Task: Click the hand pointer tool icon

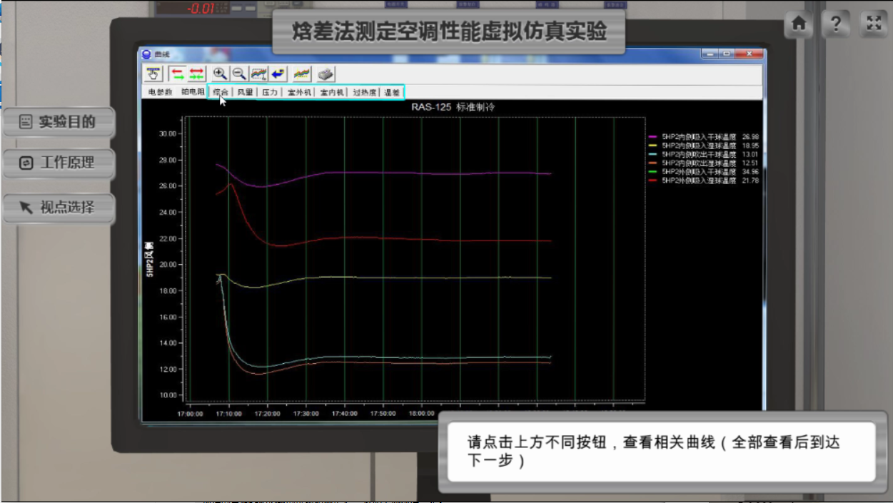Action: tap(154, 73)
